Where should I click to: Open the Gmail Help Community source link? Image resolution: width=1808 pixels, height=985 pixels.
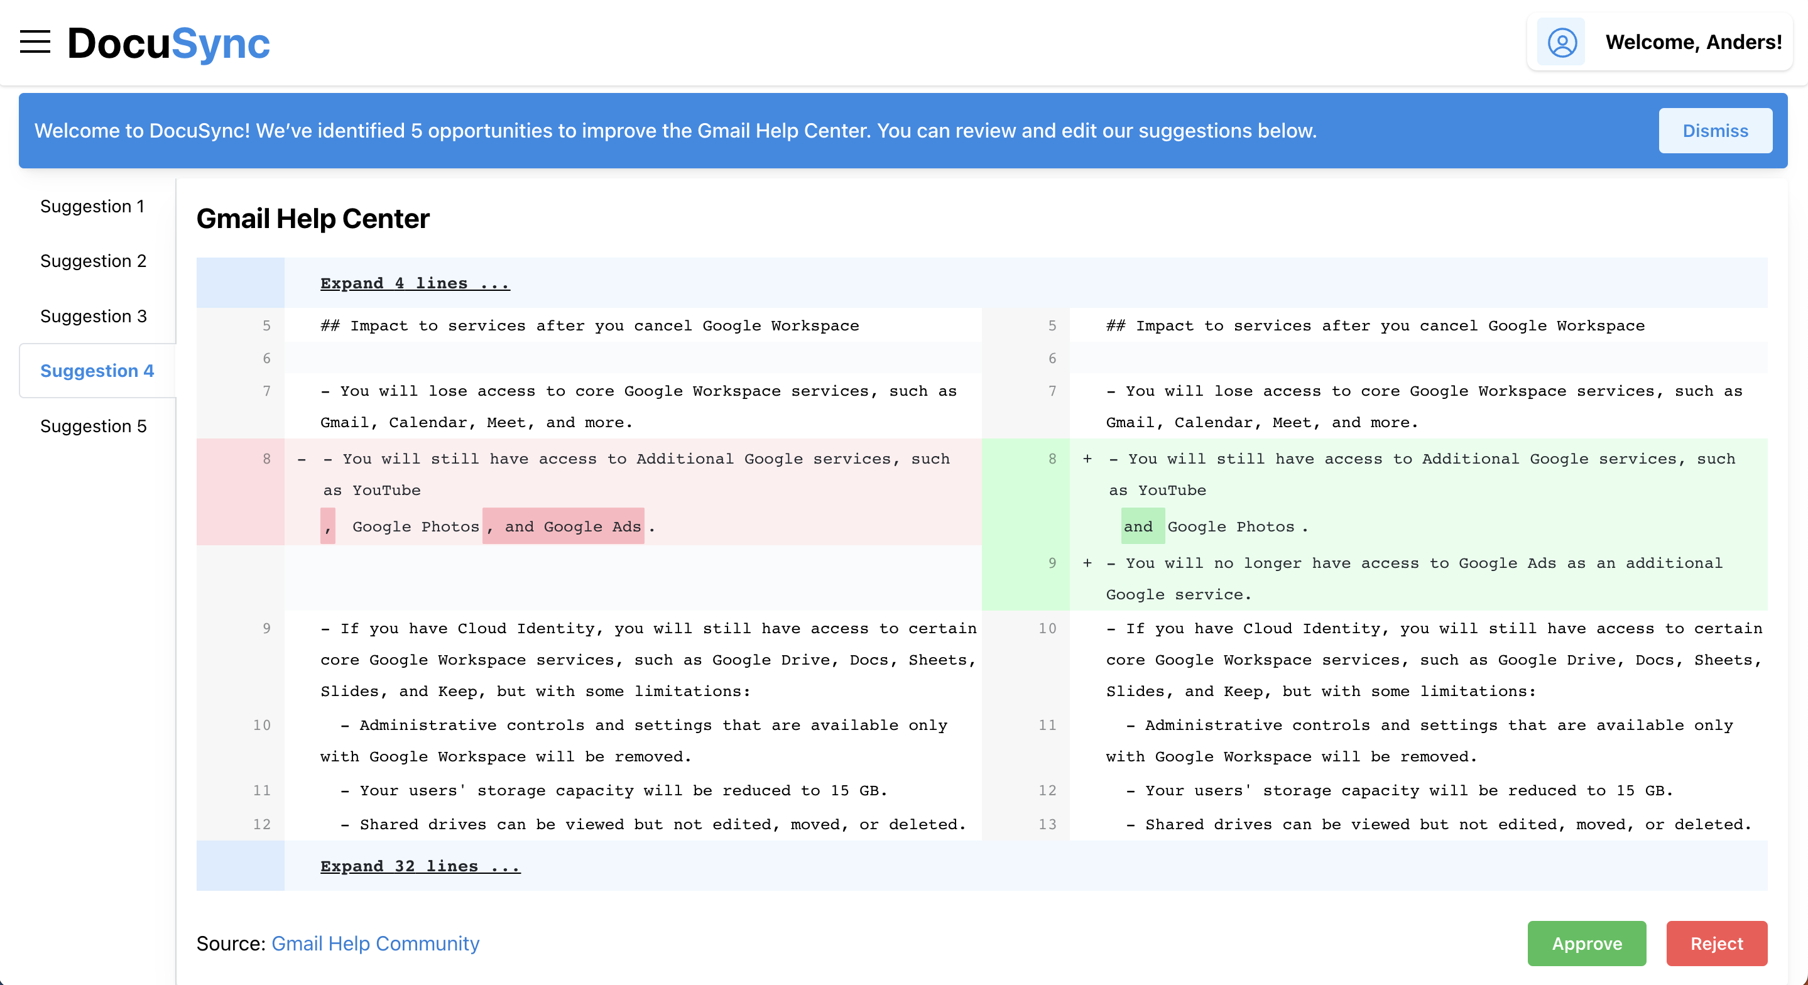click(x=376, y=944)
